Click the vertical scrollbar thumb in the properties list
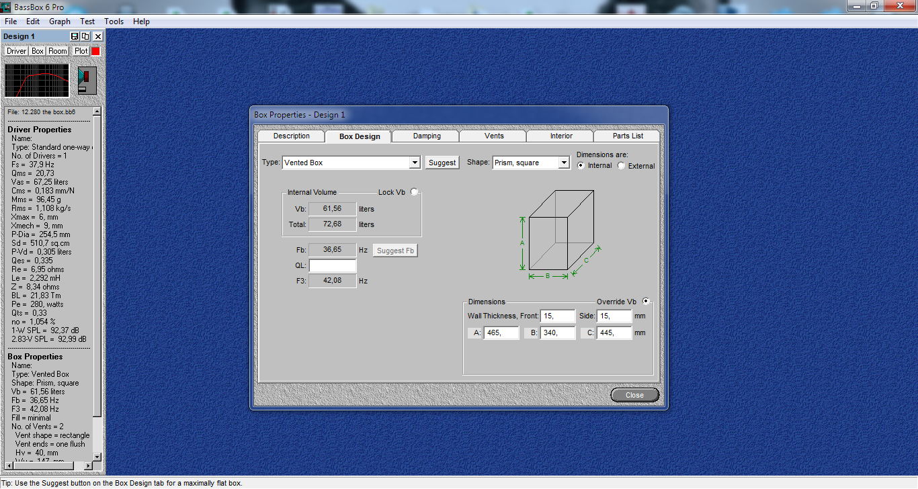The width and height of the screenshot is (918, 489). [x=97, y=265]
